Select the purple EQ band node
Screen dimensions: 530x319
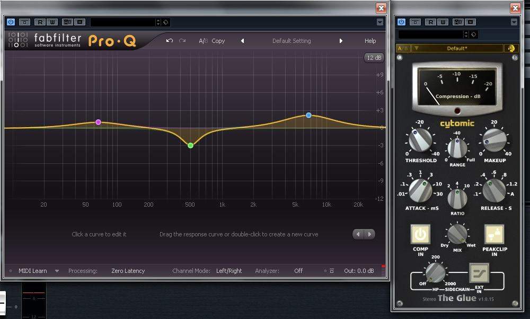pos(98,122)
